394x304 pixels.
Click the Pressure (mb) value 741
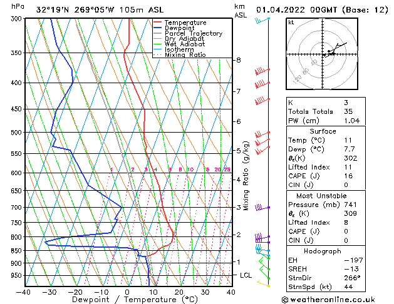tap(350, 205)
